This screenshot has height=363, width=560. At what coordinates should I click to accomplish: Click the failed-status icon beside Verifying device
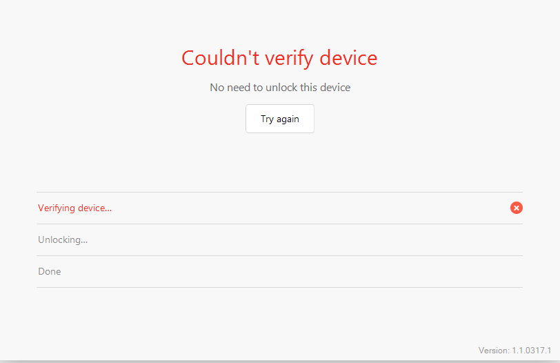pyautogui.click(x=517, y=208)
